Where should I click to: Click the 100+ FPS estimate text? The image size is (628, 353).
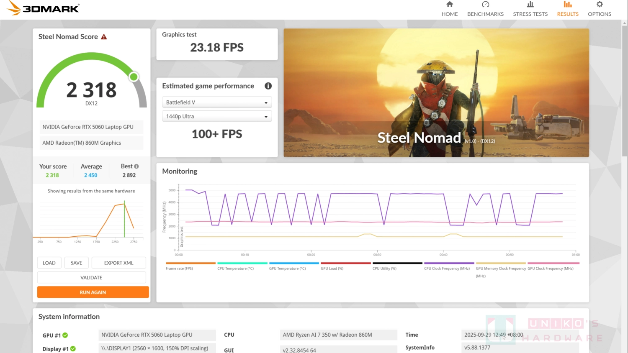[x=217, y=134]
